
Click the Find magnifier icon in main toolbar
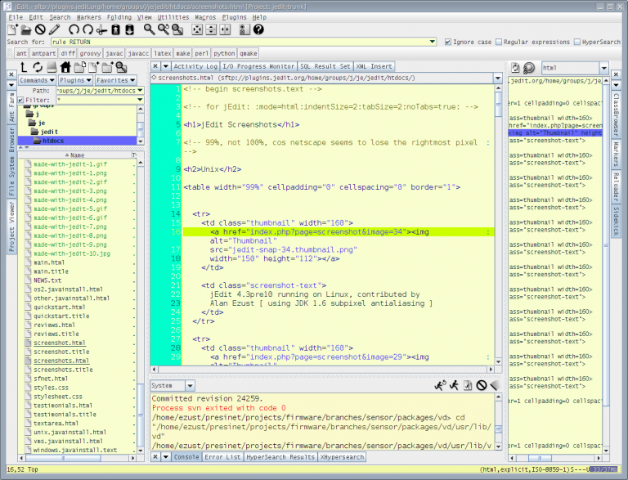point(149,29)
